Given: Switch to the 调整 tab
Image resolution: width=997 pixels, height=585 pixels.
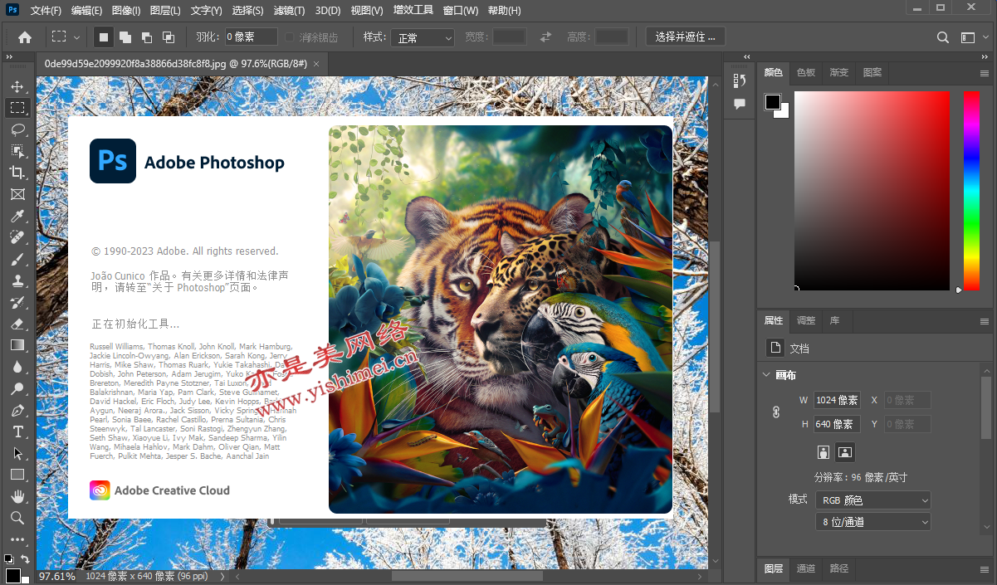Looking at the screenshot, I should coord(806,320).
